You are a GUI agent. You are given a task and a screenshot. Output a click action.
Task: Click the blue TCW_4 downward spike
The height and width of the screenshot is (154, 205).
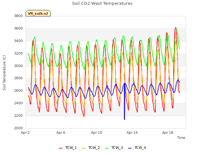(125, 102)
